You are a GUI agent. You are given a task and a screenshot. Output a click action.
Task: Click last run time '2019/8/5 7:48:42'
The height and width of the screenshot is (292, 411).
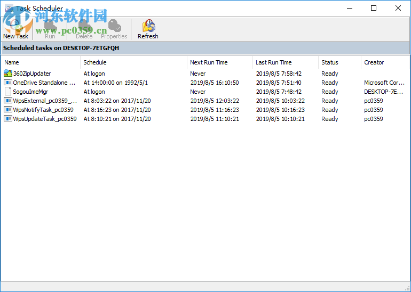pos(279,92)
